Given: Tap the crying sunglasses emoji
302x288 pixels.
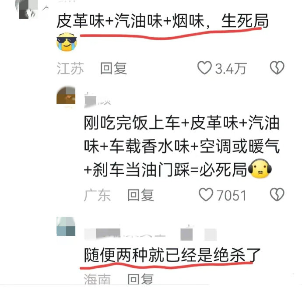Looking at the screenshot, I should tap(67, 42).
